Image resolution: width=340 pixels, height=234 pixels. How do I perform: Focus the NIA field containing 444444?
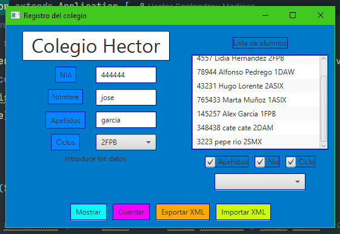(126, 75)
